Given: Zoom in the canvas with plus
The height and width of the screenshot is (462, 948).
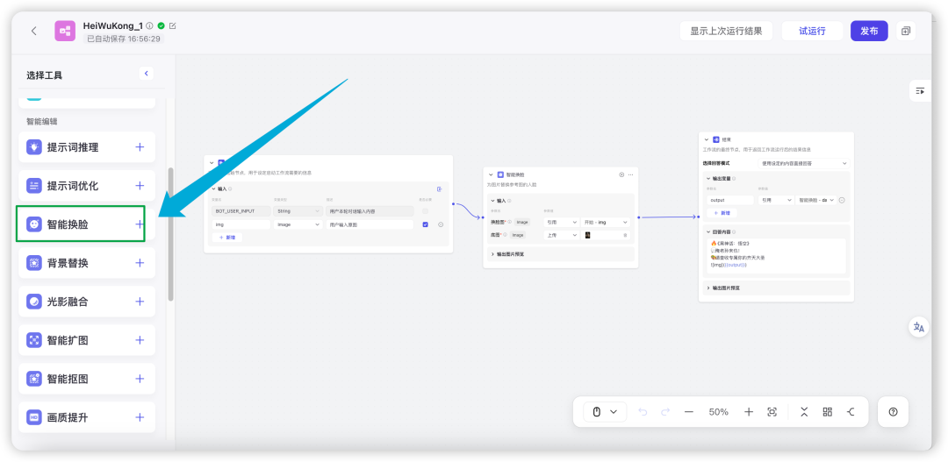Looking at the screenshot, I should pyautogui.click(x=749, y=412).
